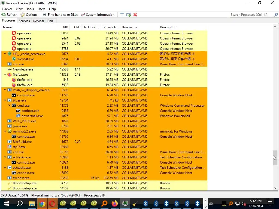The height and width of the screenshot is (209, 279).
Task: Open the Tools menu
Action: [30, 9]
